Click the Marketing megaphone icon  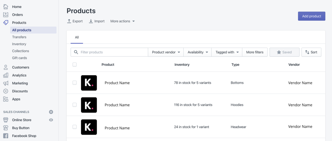tap(6, 83)
